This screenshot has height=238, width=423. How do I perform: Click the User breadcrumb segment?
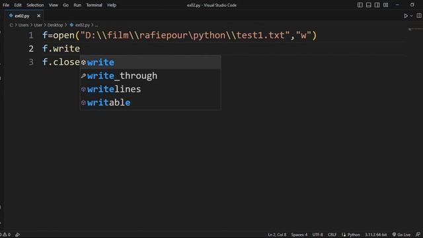click(38, 25)
